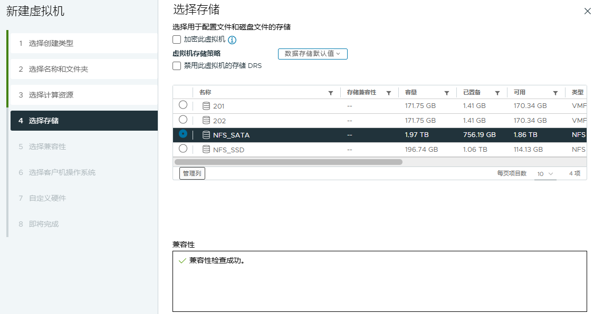Open the 数据存储默认值 policy dropdown
594x314 pixels.
point(312,54)
